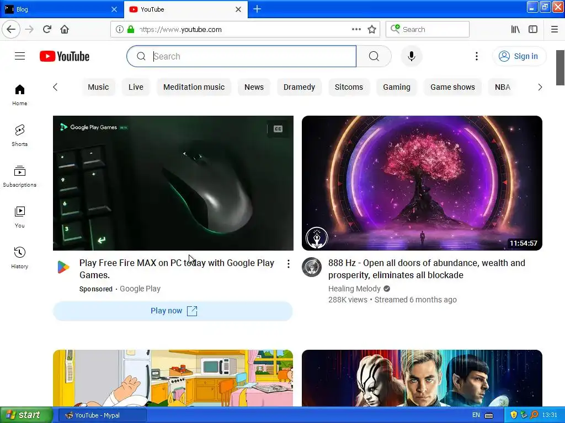This screenshot has width=565, height=423.
Task: Open the cartoon kitchen video thumbnail
Action: click(173, 378)
